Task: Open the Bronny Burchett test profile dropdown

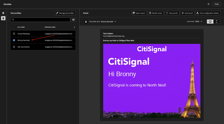Action: tap(109, 22)
